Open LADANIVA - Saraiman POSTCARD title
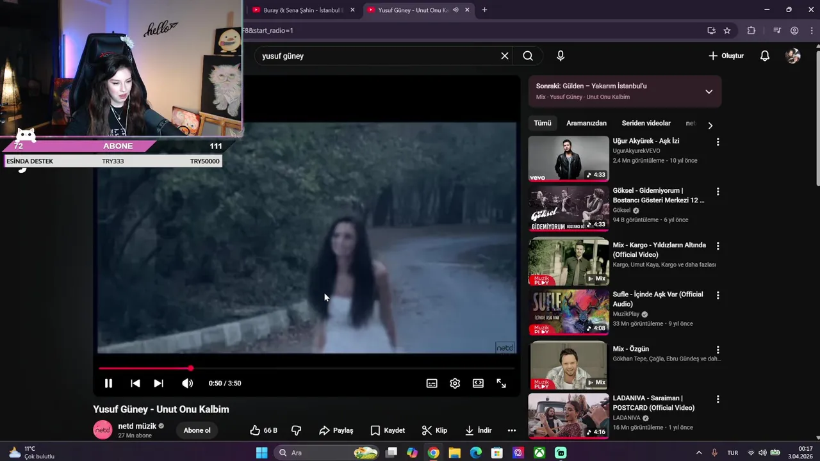820x461 pixels. (653, 403)
